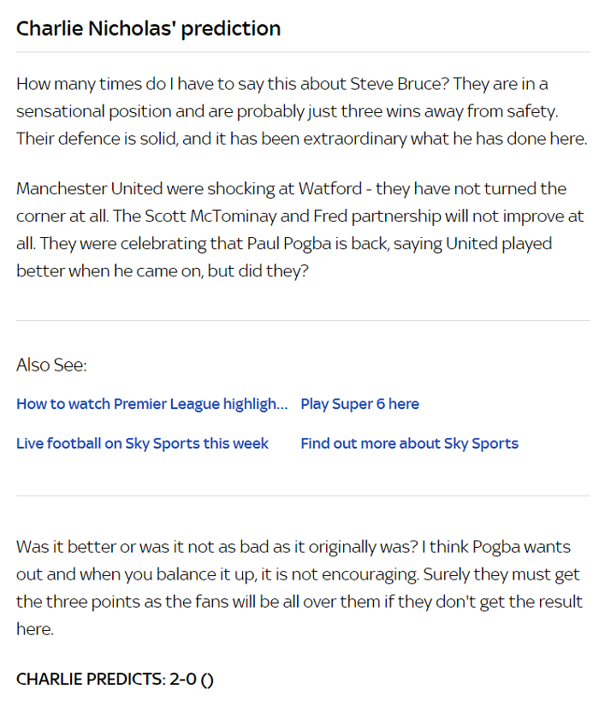The height and width of the screenshot is (701, 599).
Task: Click the word 'Watford' in the article
Action: (x=316, y=188)
